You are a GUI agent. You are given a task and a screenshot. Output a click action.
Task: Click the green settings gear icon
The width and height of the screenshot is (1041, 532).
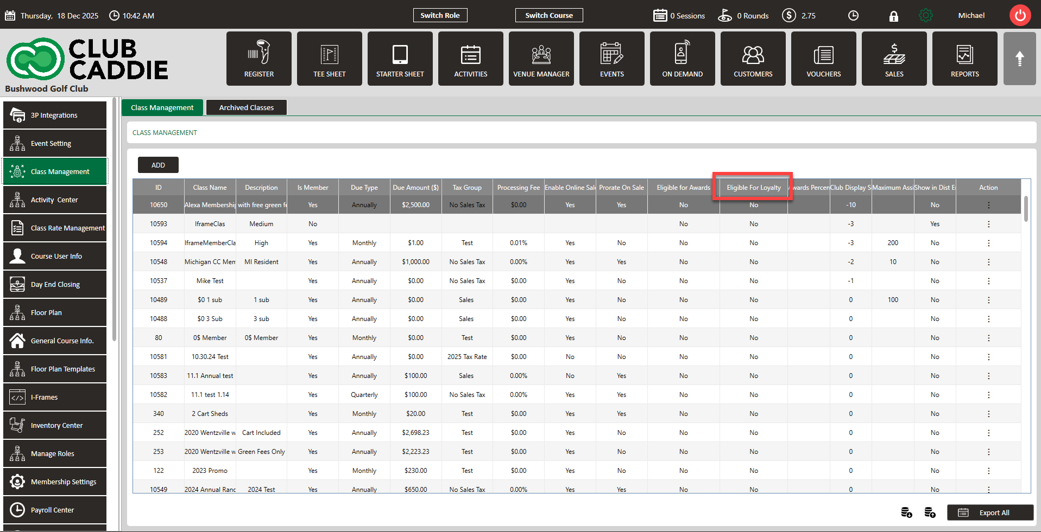(x=925, y=16)
